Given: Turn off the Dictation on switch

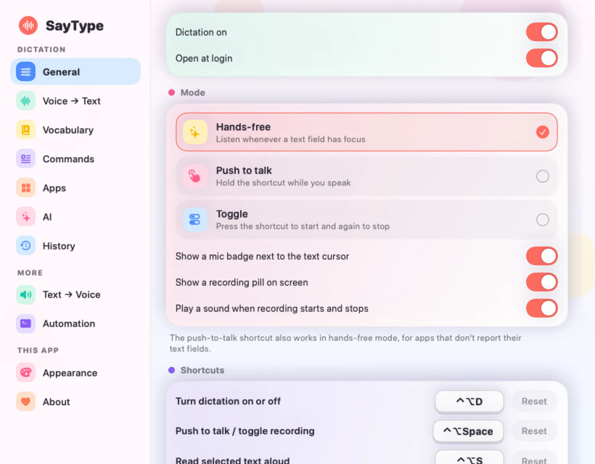Looking at the screenshot, I should coord(542,32).
